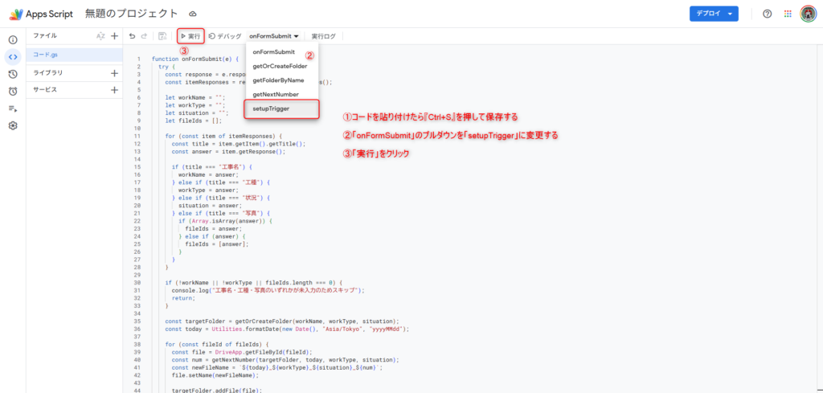Open Project History clock icon

click(x=13, y=74)
